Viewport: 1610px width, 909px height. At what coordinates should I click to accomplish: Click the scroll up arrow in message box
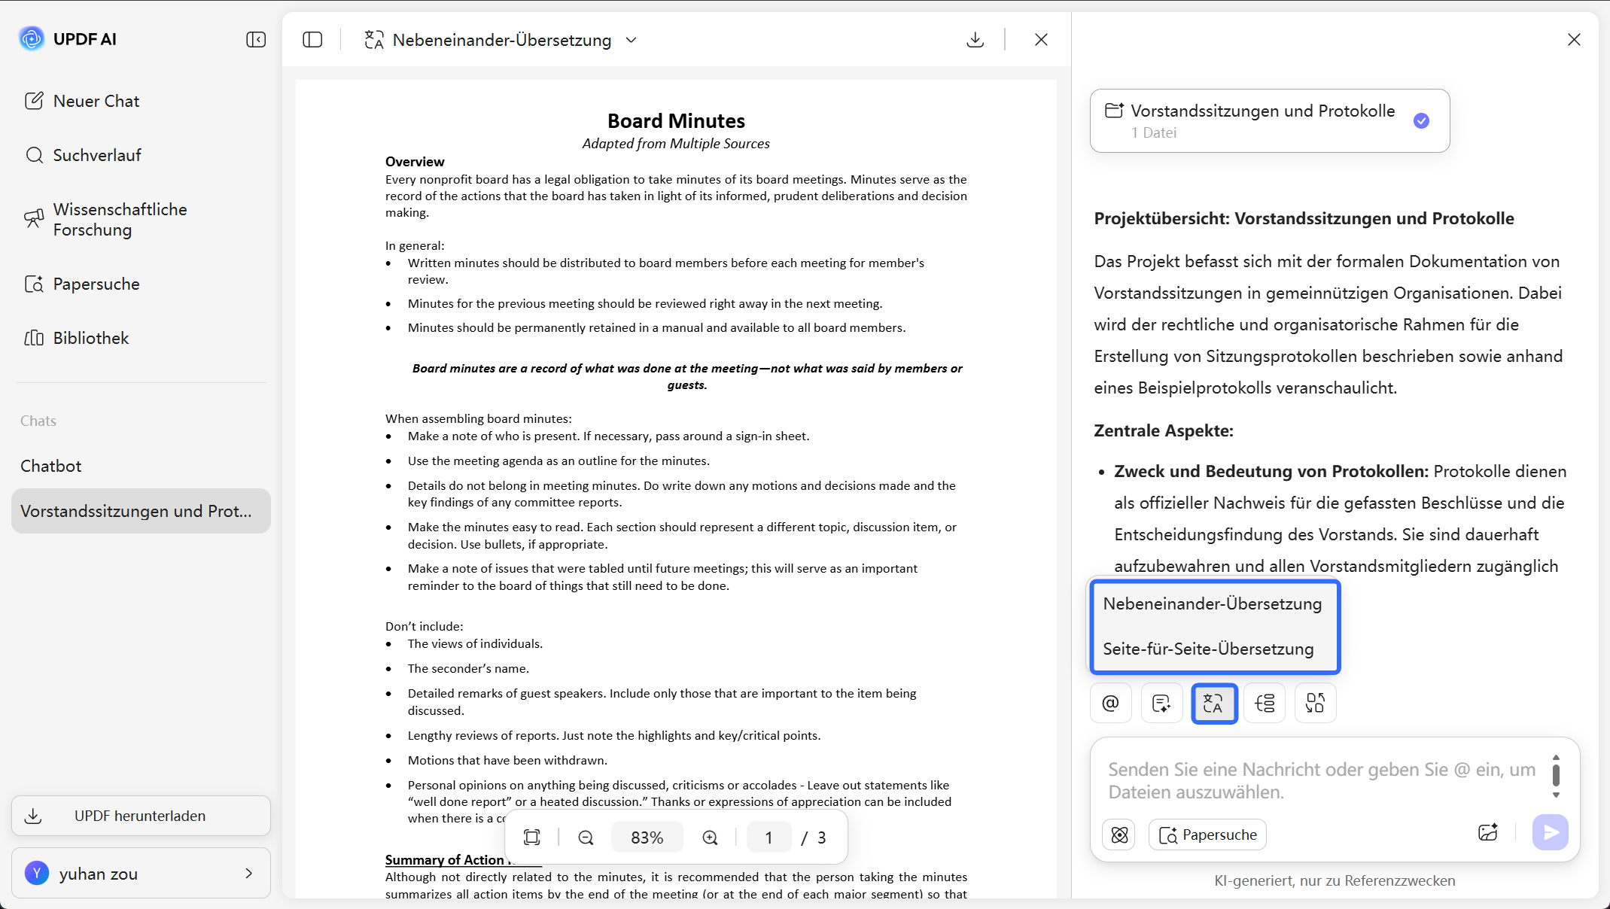point(1556,758)
